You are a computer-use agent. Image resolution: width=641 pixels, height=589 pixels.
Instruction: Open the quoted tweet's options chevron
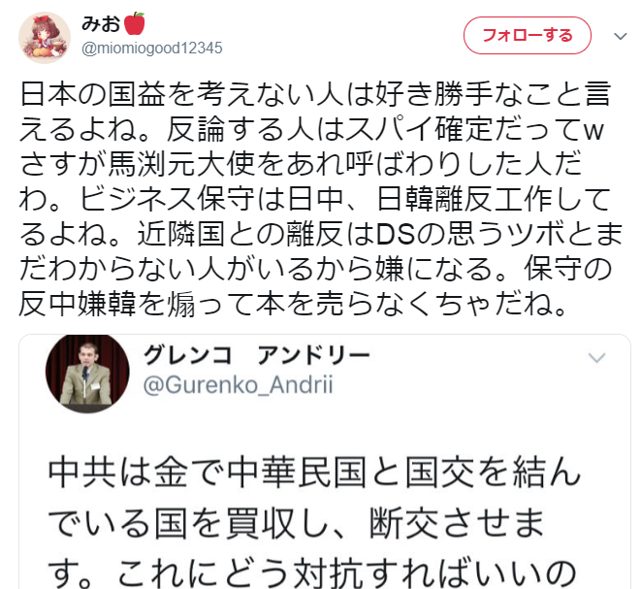click(x=596, y=358)
